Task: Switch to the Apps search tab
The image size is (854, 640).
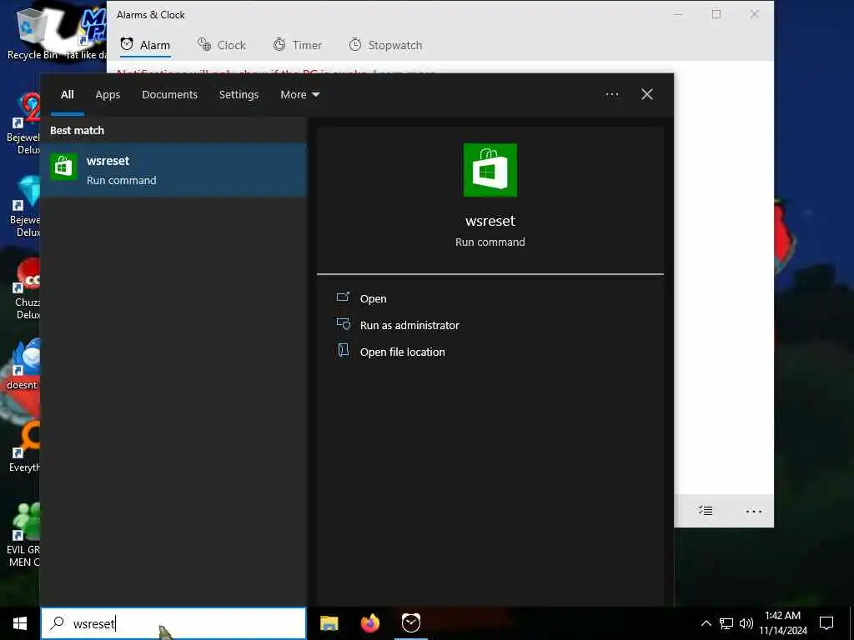Action: [108, 95]
